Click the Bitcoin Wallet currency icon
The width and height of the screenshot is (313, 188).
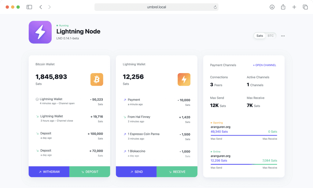[97, 79]
